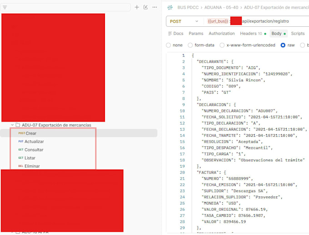
Task: Click the filter icon in sidebar search
Action: click(5, 7)
